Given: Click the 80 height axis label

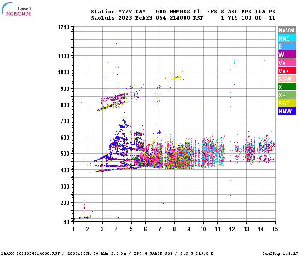Looking at the screenshot, I should [x=66, y=222].
